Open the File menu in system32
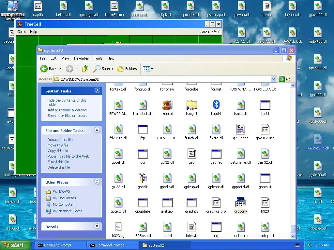Screen dimensions: 334x250 point(43,58)
